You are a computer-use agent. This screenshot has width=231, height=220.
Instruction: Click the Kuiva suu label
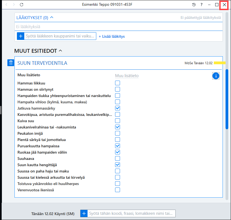point(26,121)
